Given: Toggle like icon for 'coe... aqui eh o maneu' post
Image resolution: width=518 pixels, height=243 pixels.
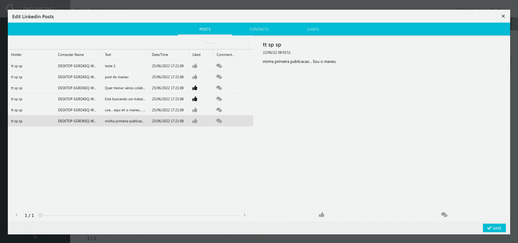Looking at the screenshot, I should [x=195, y=110].
